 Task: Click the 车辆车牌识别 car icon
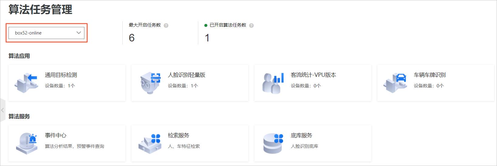395,83
